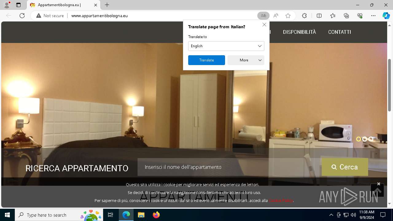This screenshot has height=221, width=393.
Task: Click the taskbar search box
Action: [59, 215]
